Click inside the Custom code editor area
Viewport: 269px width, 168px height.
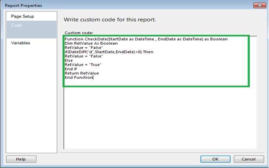pos(160,92)
